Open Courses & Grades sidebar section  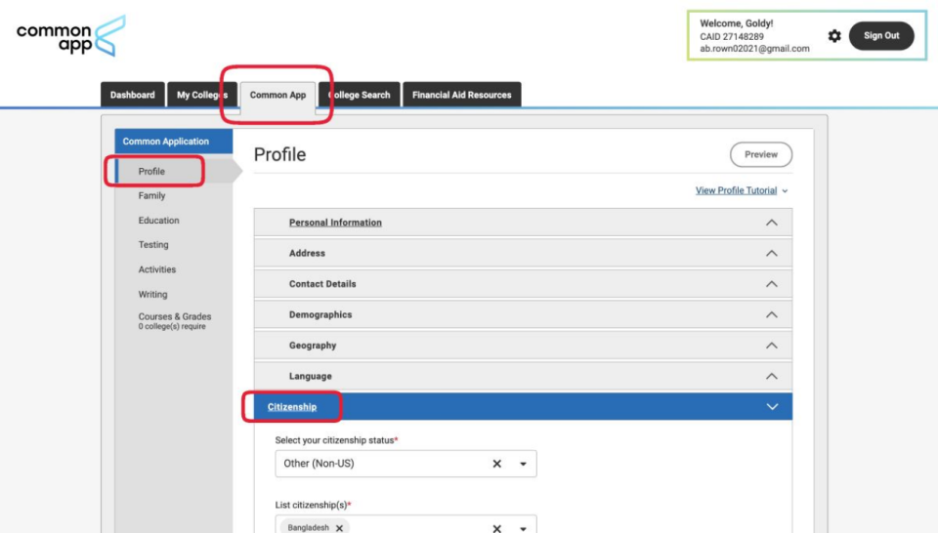pyautogui.click(x=175, y=321)
